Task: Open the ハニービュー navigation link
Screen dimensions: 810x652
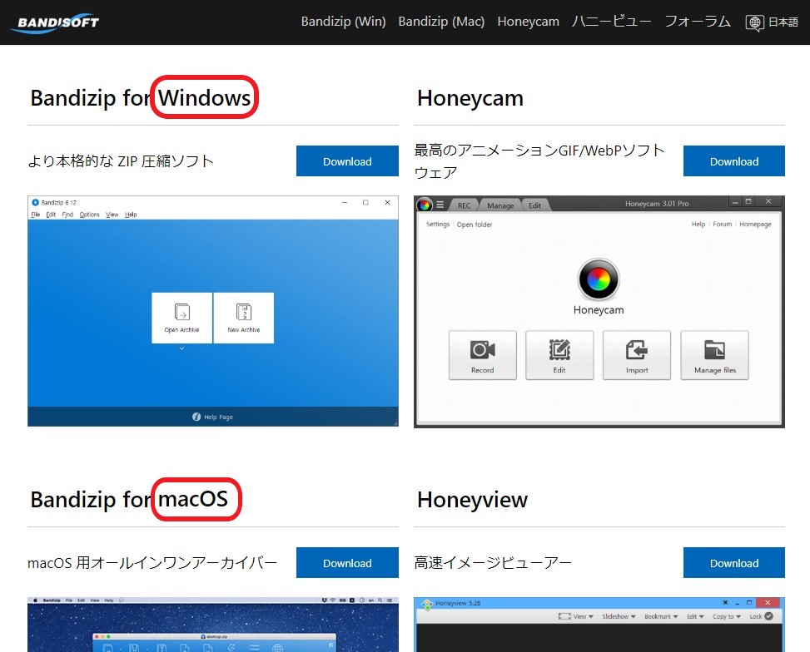Action: point(611,22)
